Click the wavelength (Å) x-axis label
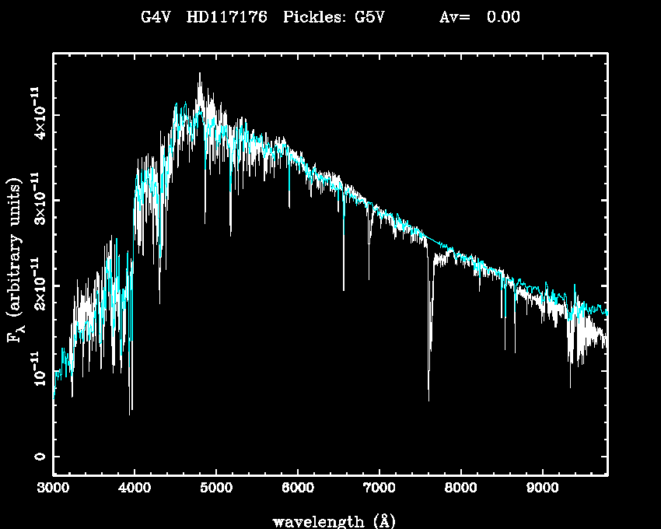Screen dimensions: 661x529 click(329, 520)
